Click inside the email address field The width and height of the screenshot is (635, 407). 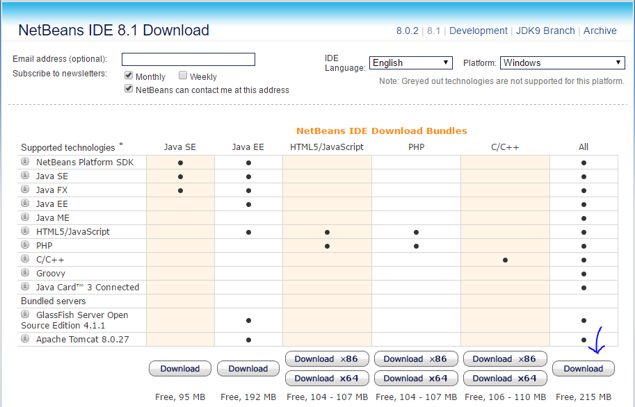click(188, 59)
